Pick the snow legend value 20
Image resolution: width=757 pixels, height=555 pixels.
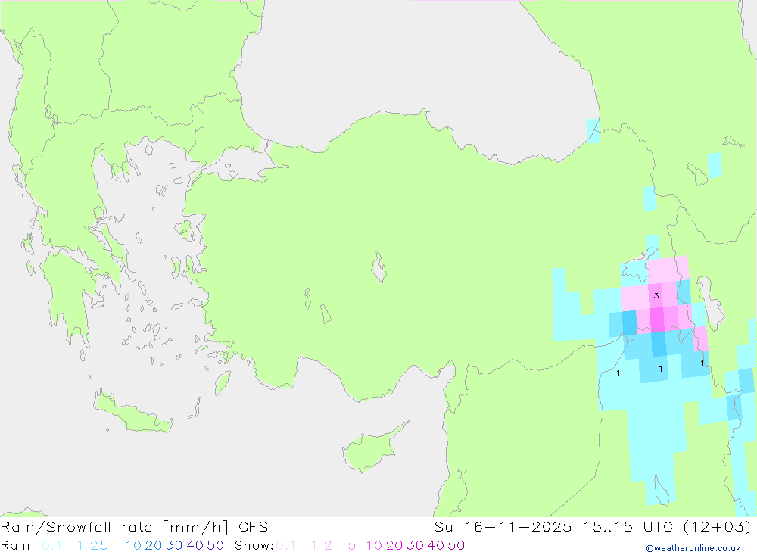[394, 545]
